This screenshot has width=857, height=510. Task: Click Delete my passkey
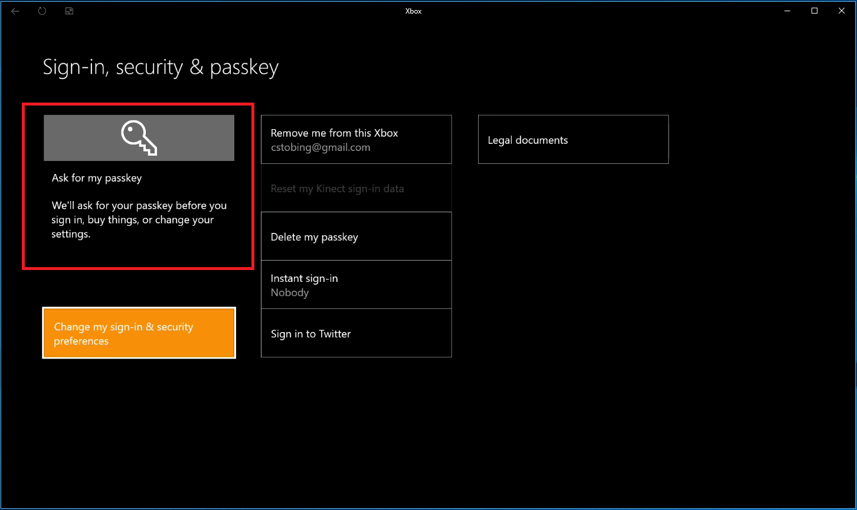tap(356, 236)
